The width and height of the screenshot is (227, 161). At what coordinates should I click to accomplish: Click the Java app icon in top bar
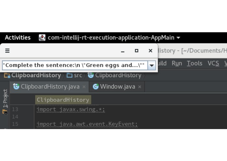pyautogui.click(x=42, y=37)
